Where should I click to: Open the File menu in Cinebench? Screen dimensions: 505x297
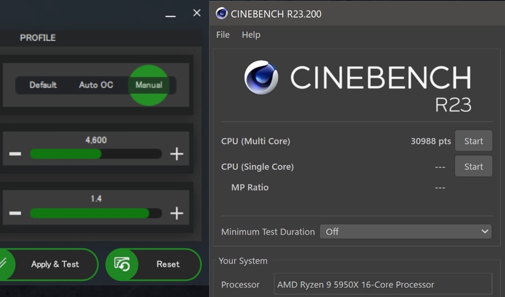coord(222,35)
